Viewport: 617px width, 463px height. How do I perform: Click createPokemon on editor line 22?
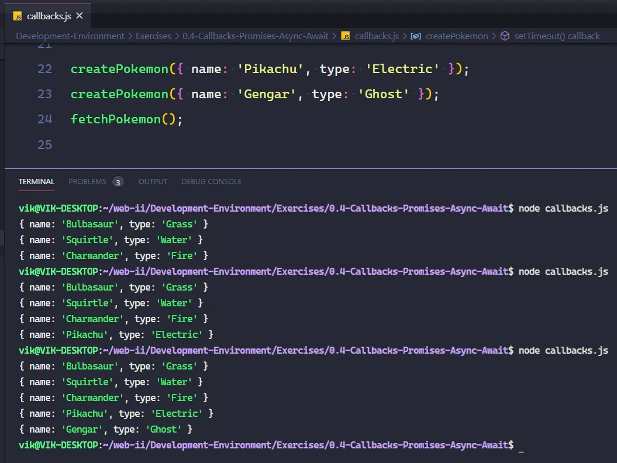point(120,69)
